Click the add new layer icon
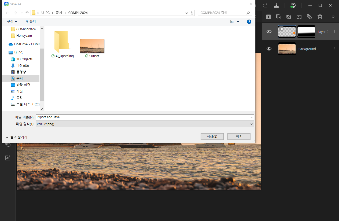 [268, 17]
